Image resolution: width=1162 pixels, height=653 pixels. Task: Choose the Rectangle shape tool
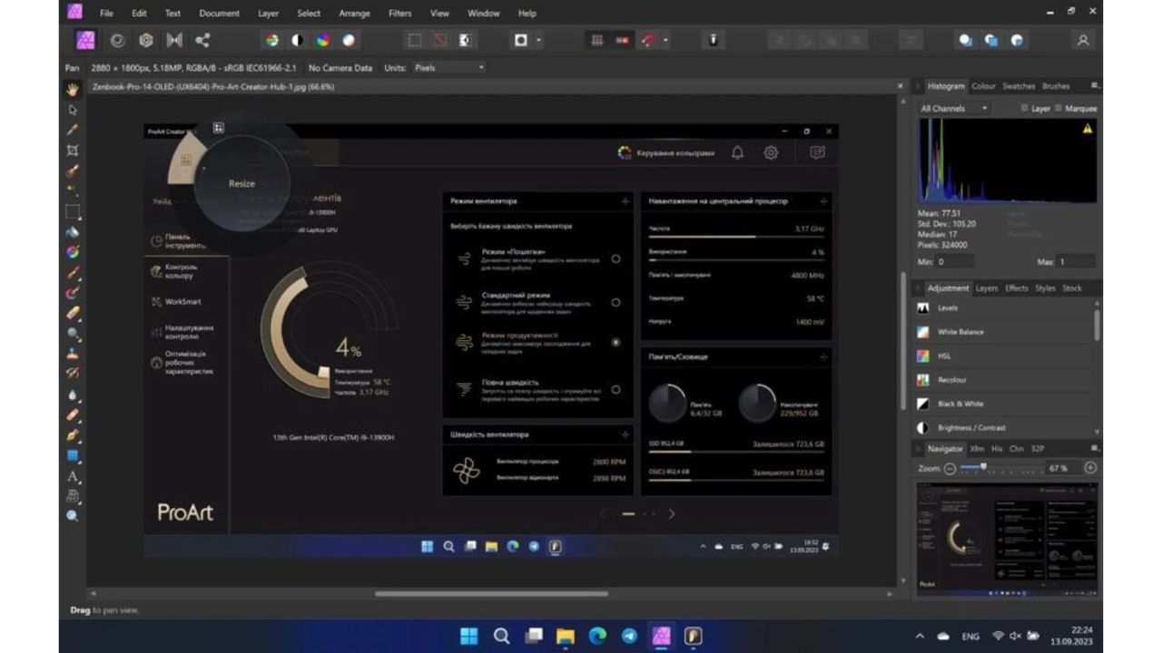coord(73,455)
